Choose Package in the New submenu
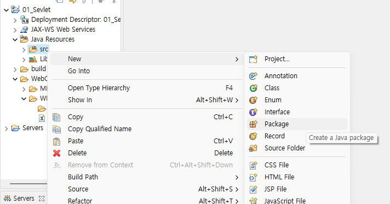 pos(297,124)
